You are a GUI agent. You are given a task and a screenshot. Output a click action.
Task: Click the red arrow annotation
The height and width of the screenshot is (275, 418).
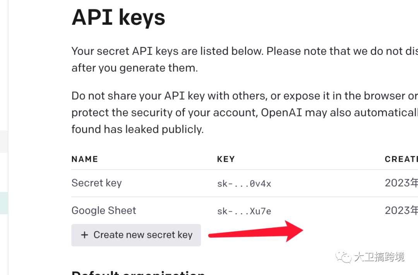[x=256, y=232]
